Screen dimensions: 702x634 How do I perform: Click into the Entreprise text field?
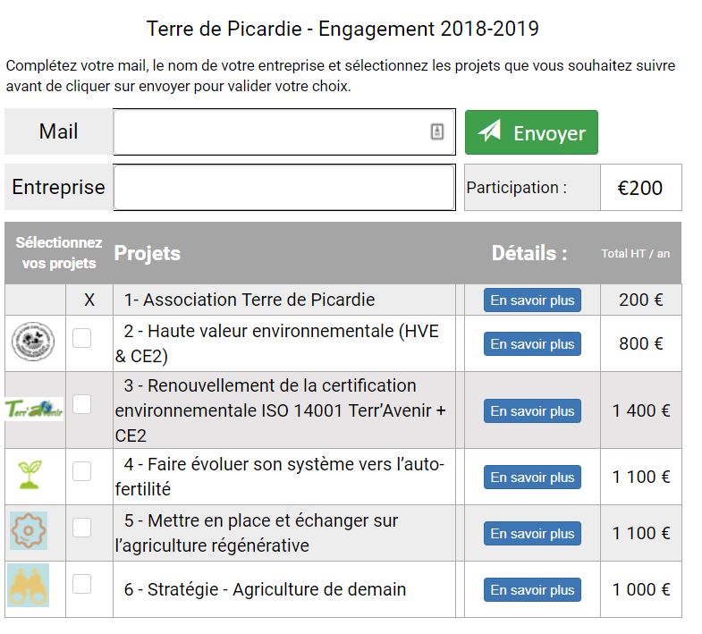(x=284, y=188)
